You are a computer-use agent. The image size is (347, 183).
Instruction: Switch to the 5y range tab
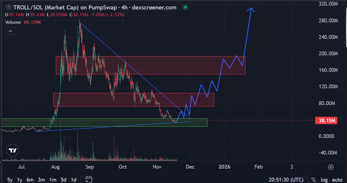click(x=10, y=179)
